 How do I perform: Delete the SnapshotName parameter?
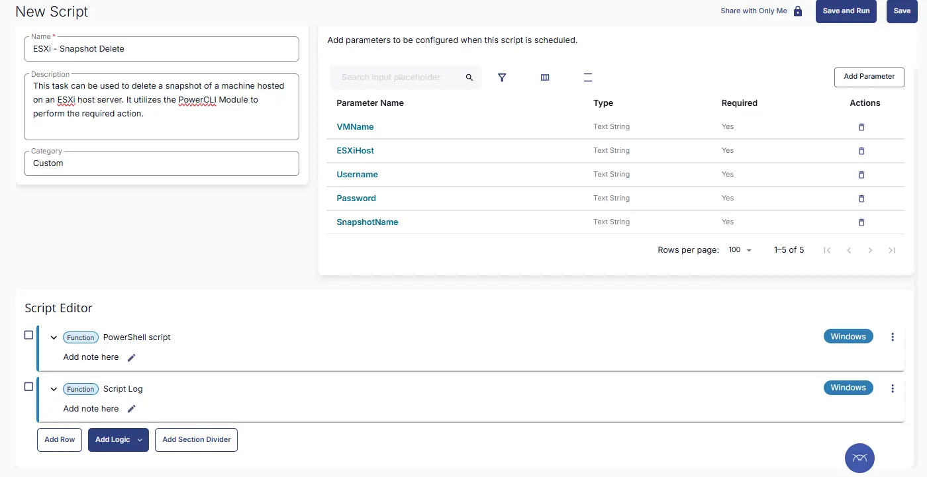(x=861, y=222)
